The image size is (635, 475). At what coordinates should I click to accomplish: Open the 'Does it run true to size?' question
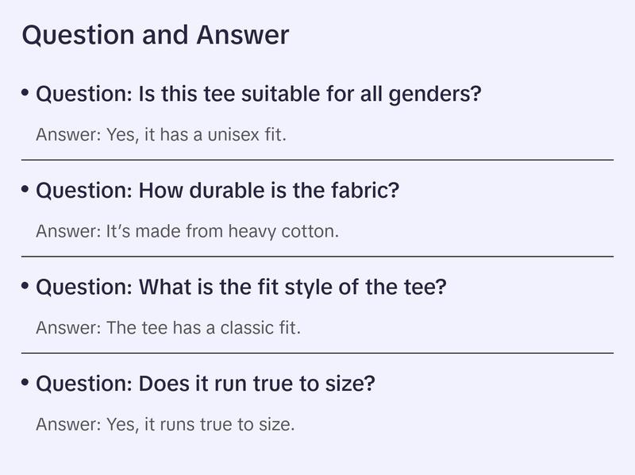[205, 384]
